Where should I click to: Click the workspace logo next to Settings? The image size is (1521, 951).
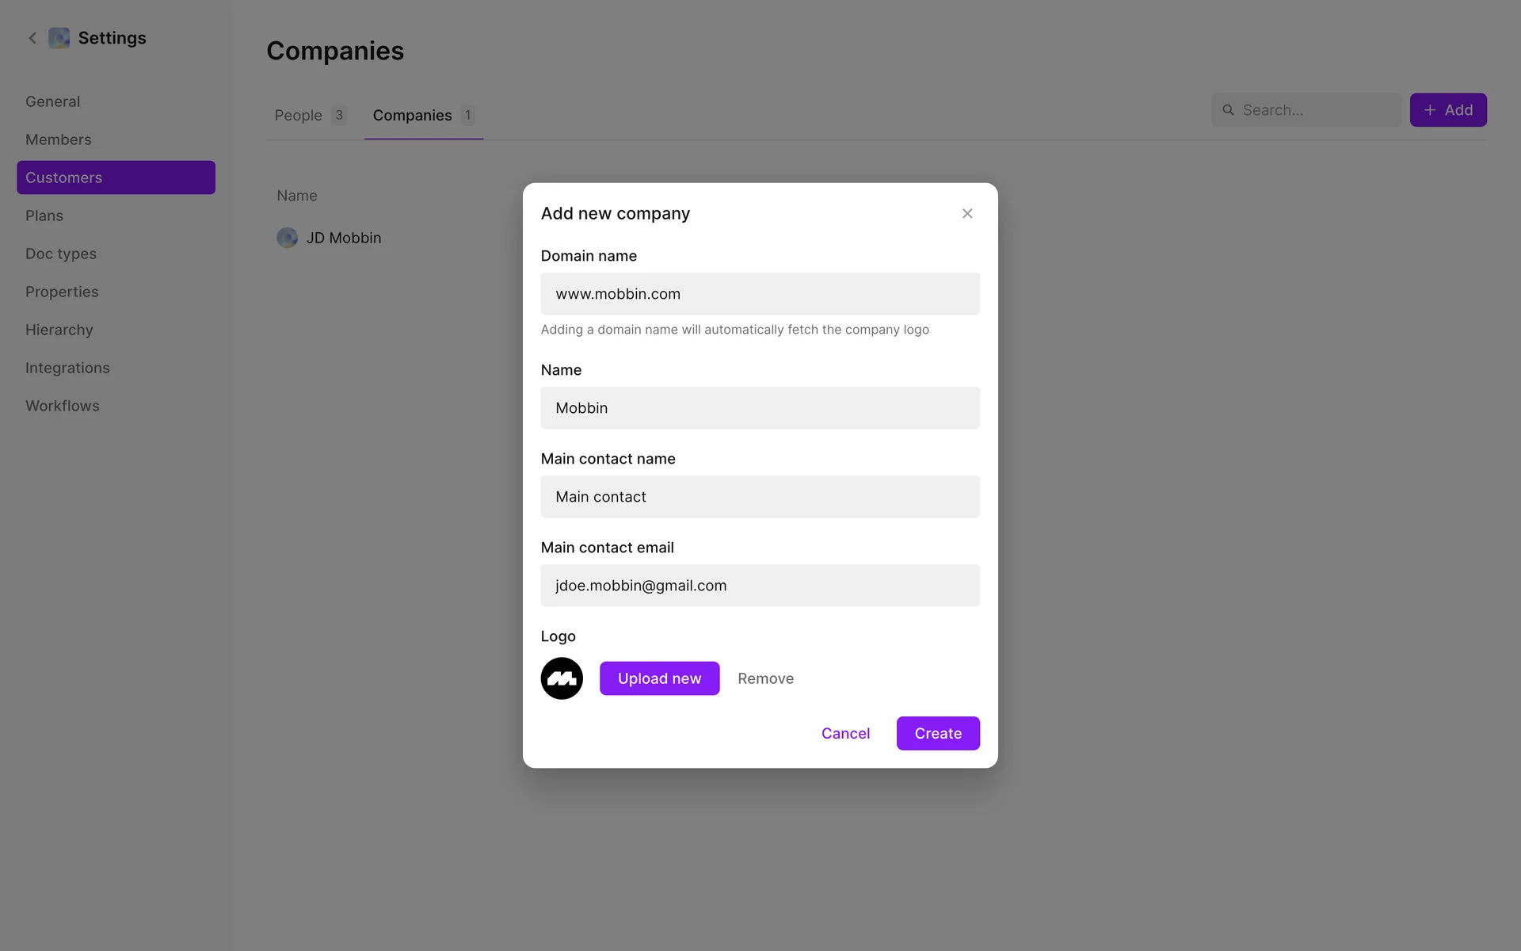59,38
